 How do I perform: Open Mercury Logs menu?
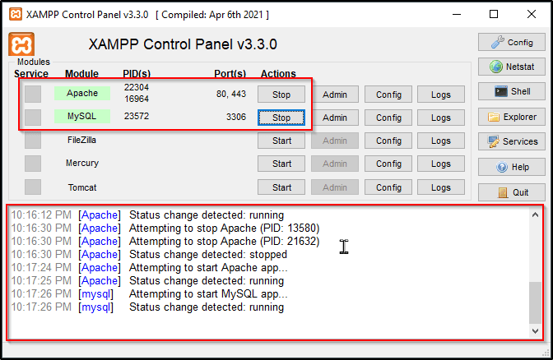(441, 164)
